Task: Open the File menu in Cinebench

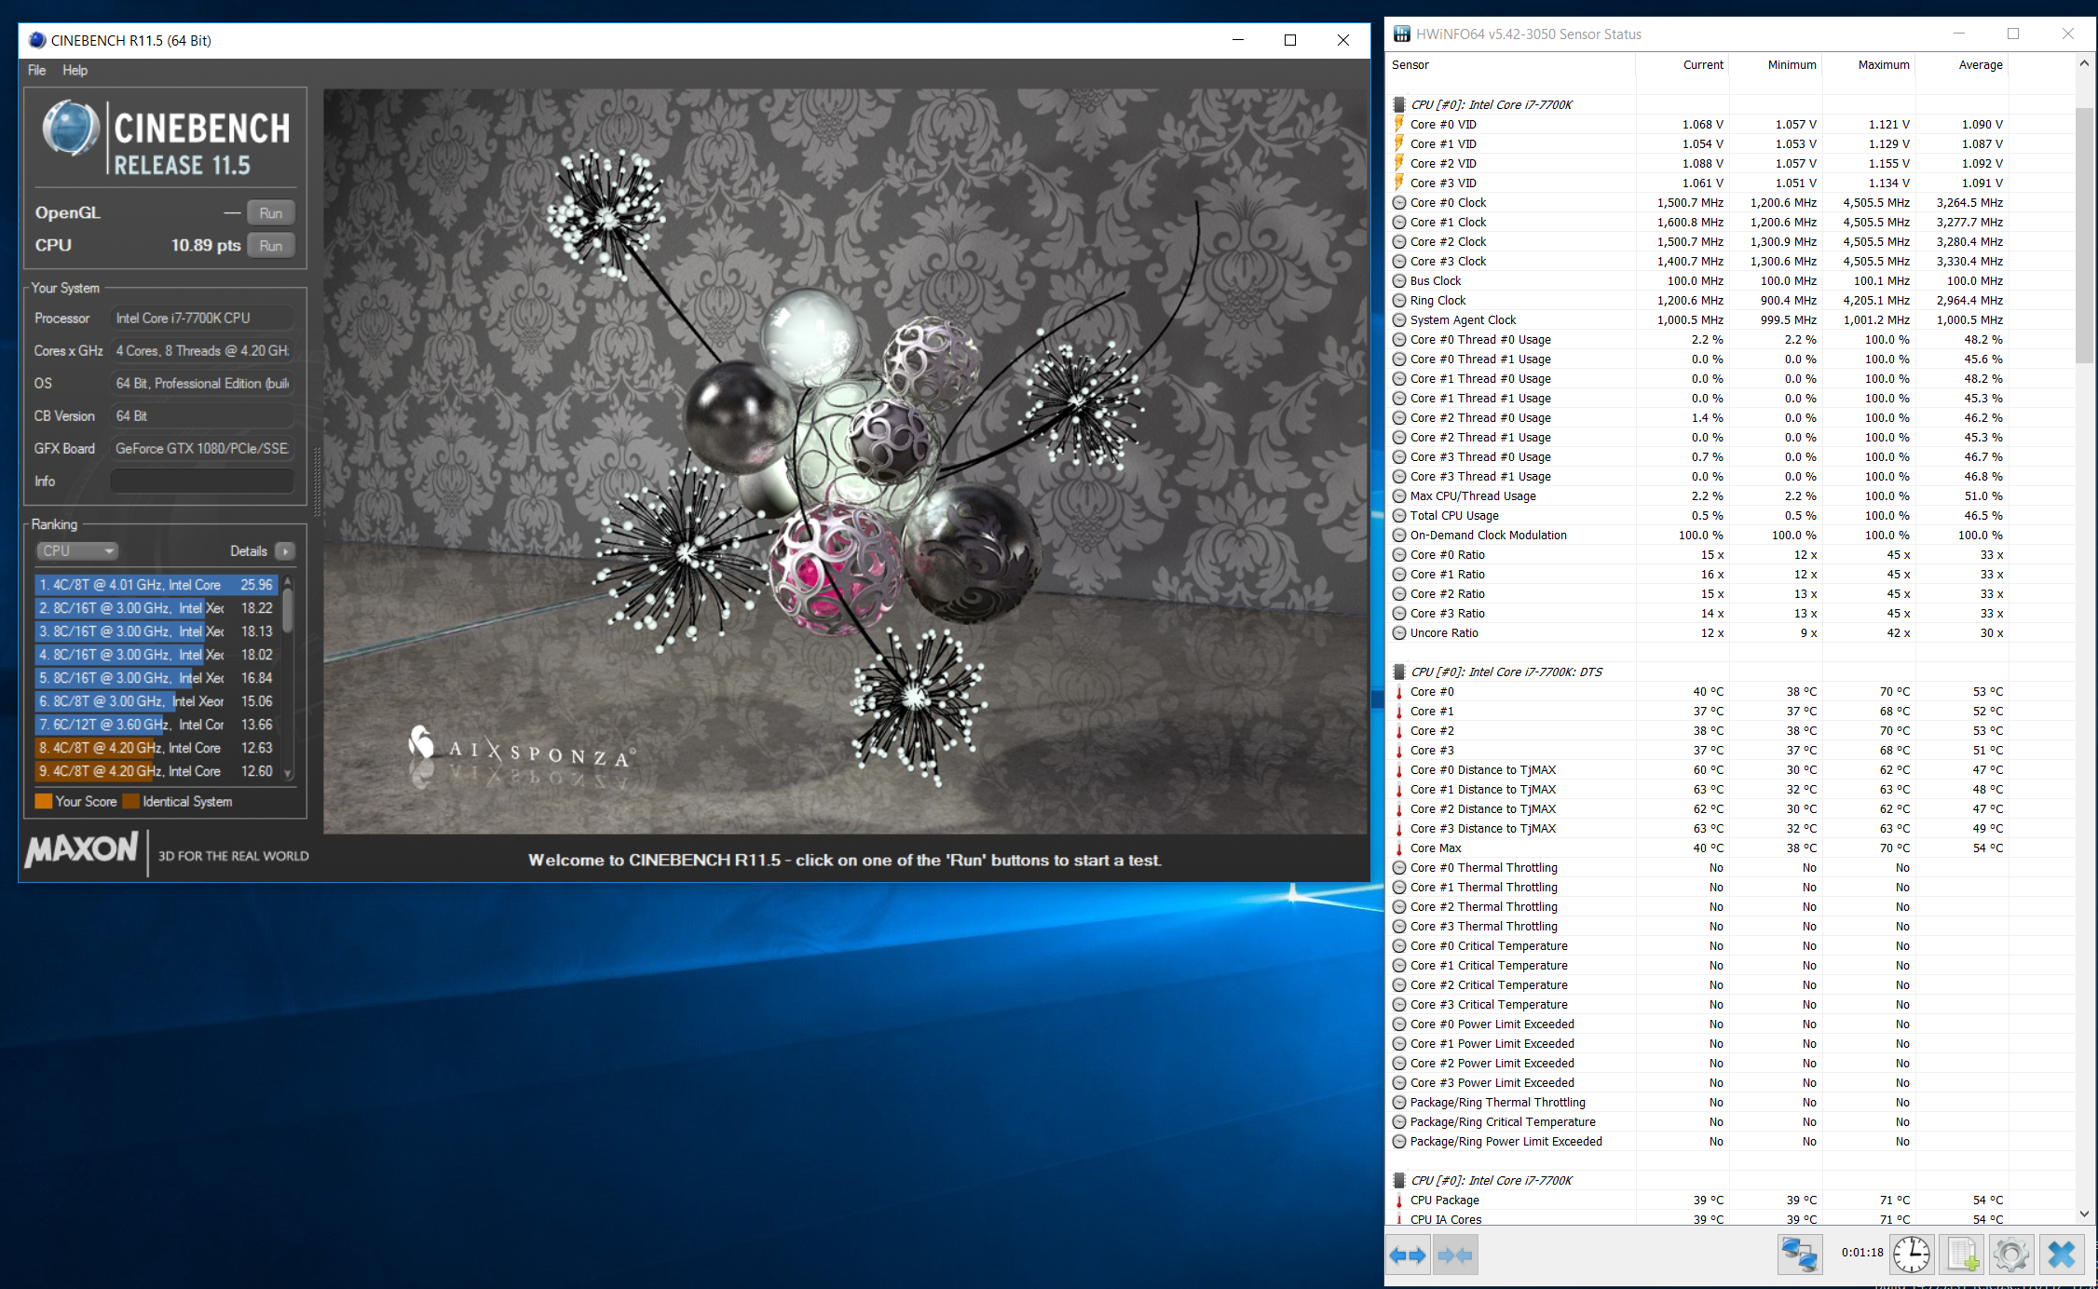Action: coord(36,70)
